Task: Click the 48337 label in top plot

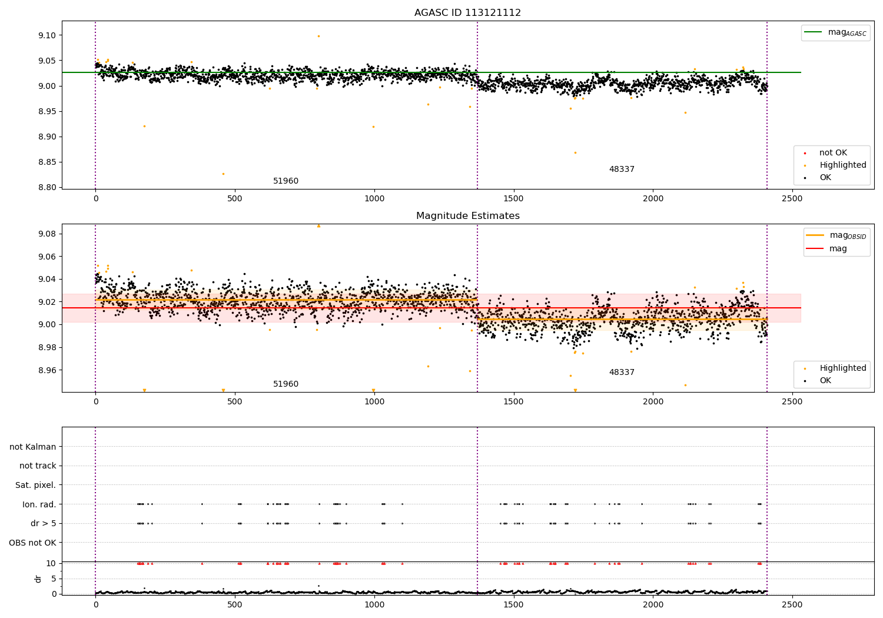Action: tap(622, 170)
